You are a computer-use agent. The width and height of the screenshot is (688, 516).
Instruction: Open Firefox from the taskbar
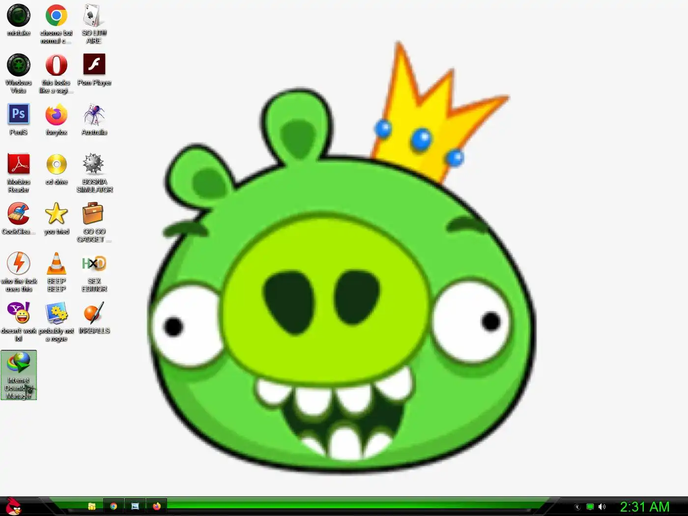[x=157, y=506]
